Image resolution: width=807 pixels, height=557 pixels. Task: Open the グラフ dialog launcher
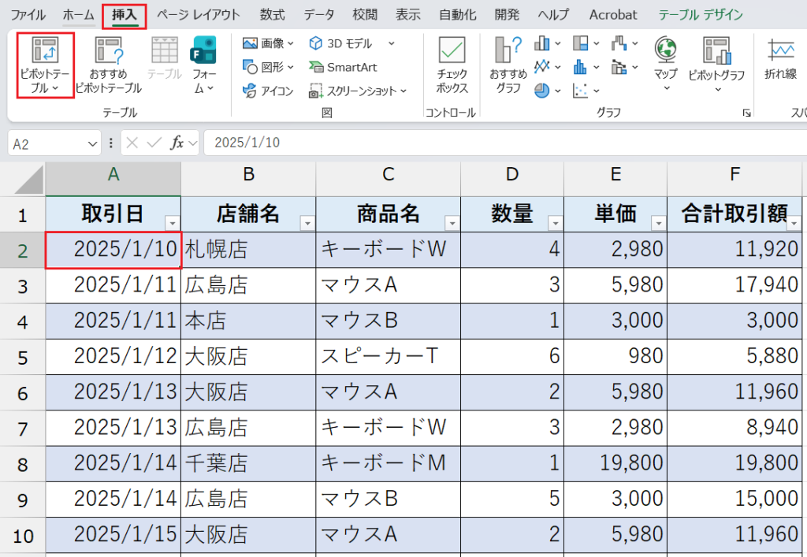(x=746, y=114)
